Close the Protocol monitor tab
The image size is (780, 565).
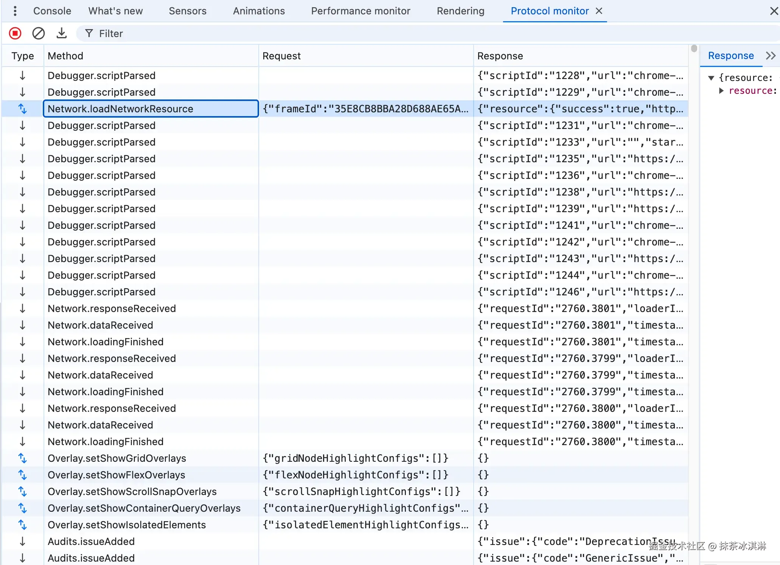point(599,11)
